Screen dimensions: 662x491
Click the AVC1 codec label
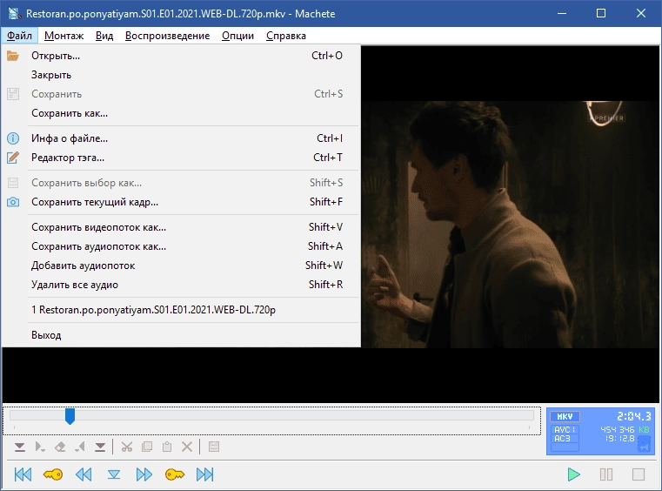tap(565, 429)
